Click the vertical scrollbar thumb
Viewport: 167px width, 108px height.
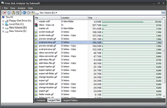tap(164, 51)
